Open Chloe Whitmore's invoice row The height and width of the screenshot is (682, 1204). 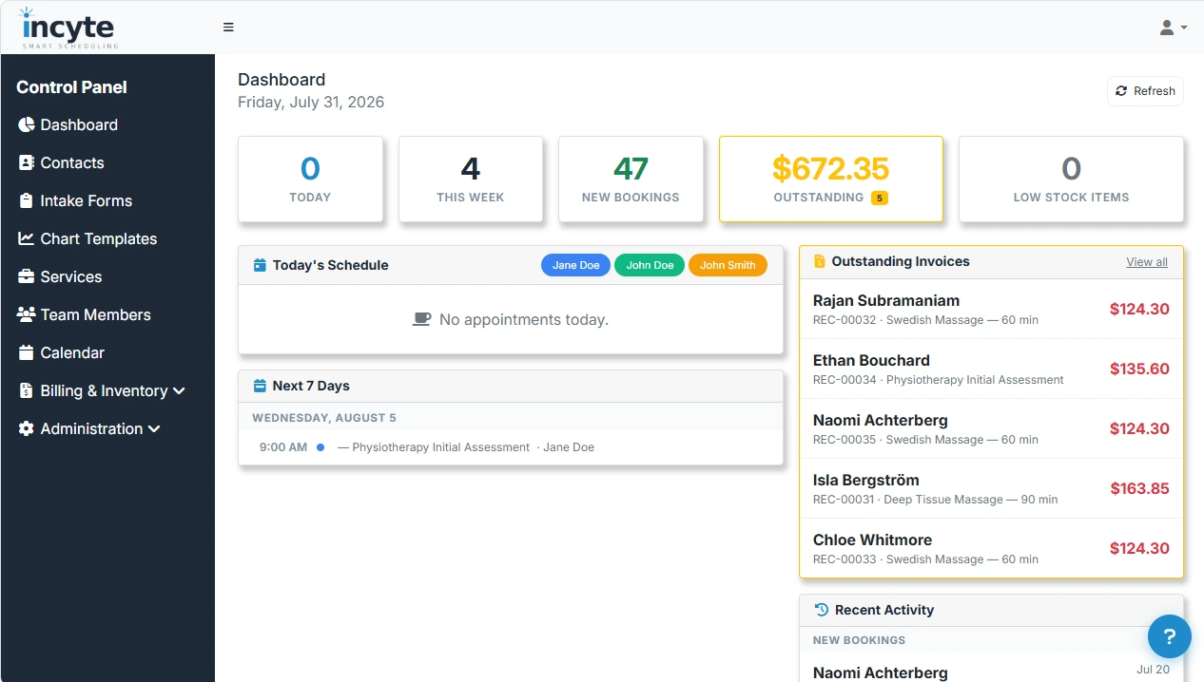tap(991, 548)
